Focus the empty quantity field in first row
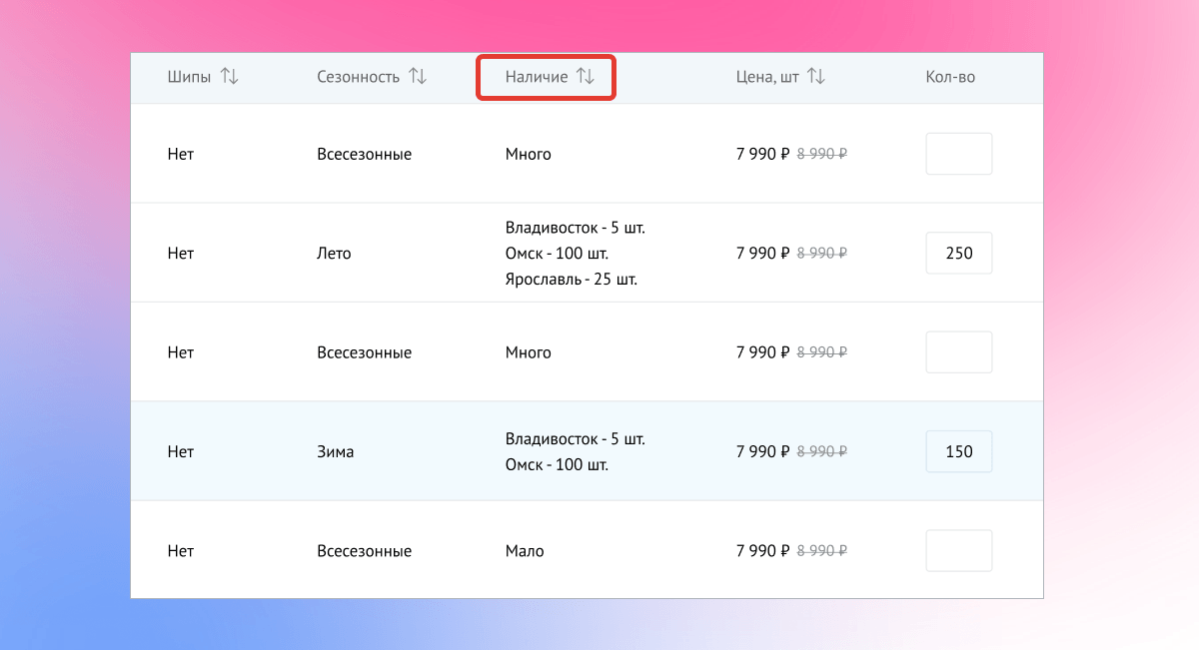The height and width of the screenshot is (650, 1199). pyautogui.click(x=958, y=154)
